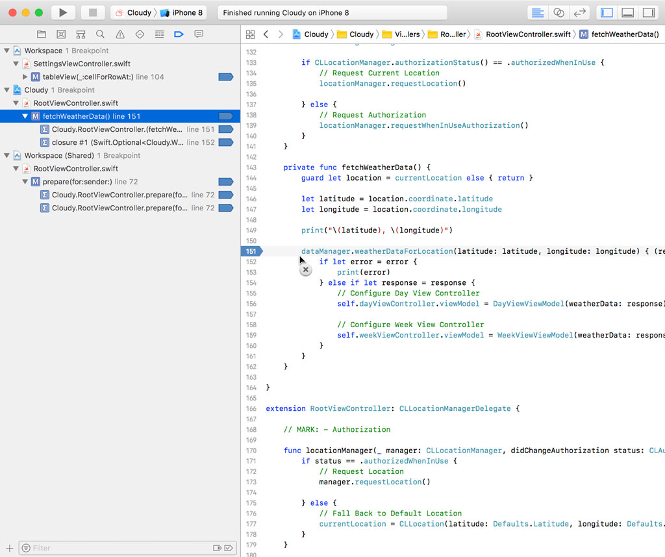Toggle the Debug area visibility
Image resolution: width=665 pixels, height=557 pixels.
627,12
